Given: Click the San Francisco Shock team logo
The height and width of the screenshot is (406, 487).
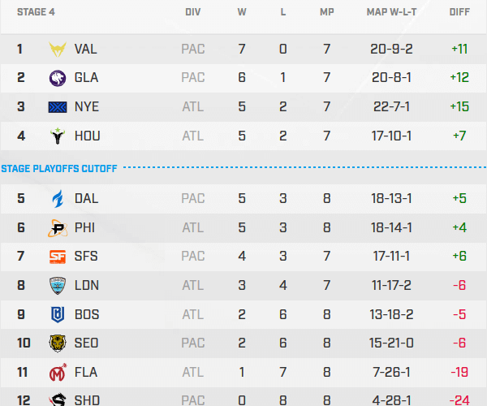Looking at the screenshot, I should point(58,257).
